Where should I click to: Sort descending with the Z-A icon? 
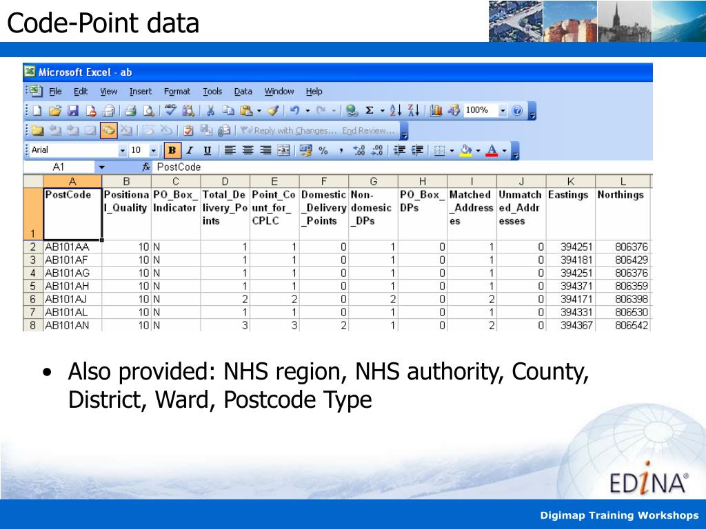point(414,111)
